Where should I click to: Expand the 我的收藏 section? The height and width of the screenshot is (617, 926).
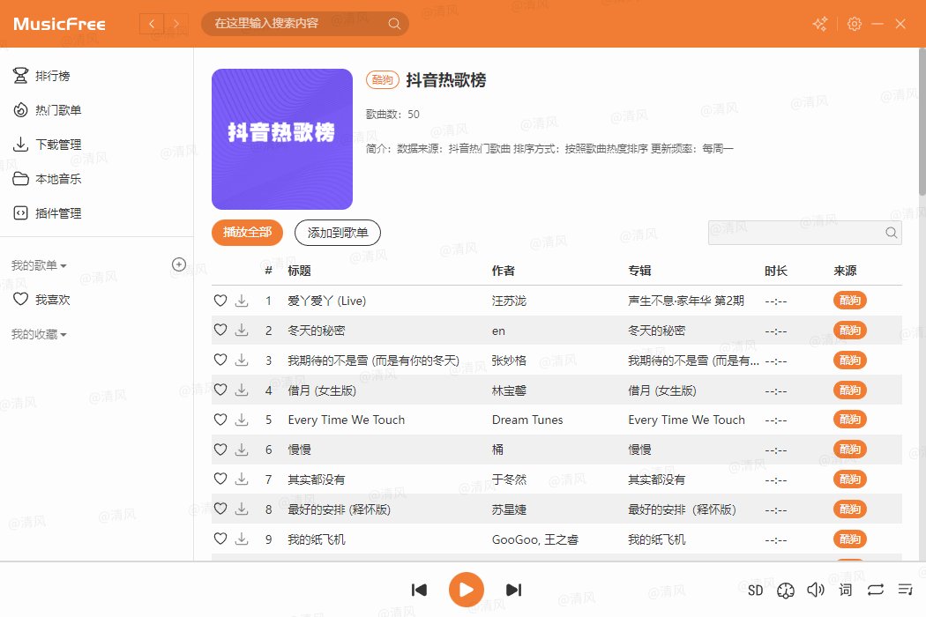click(39, 334)
